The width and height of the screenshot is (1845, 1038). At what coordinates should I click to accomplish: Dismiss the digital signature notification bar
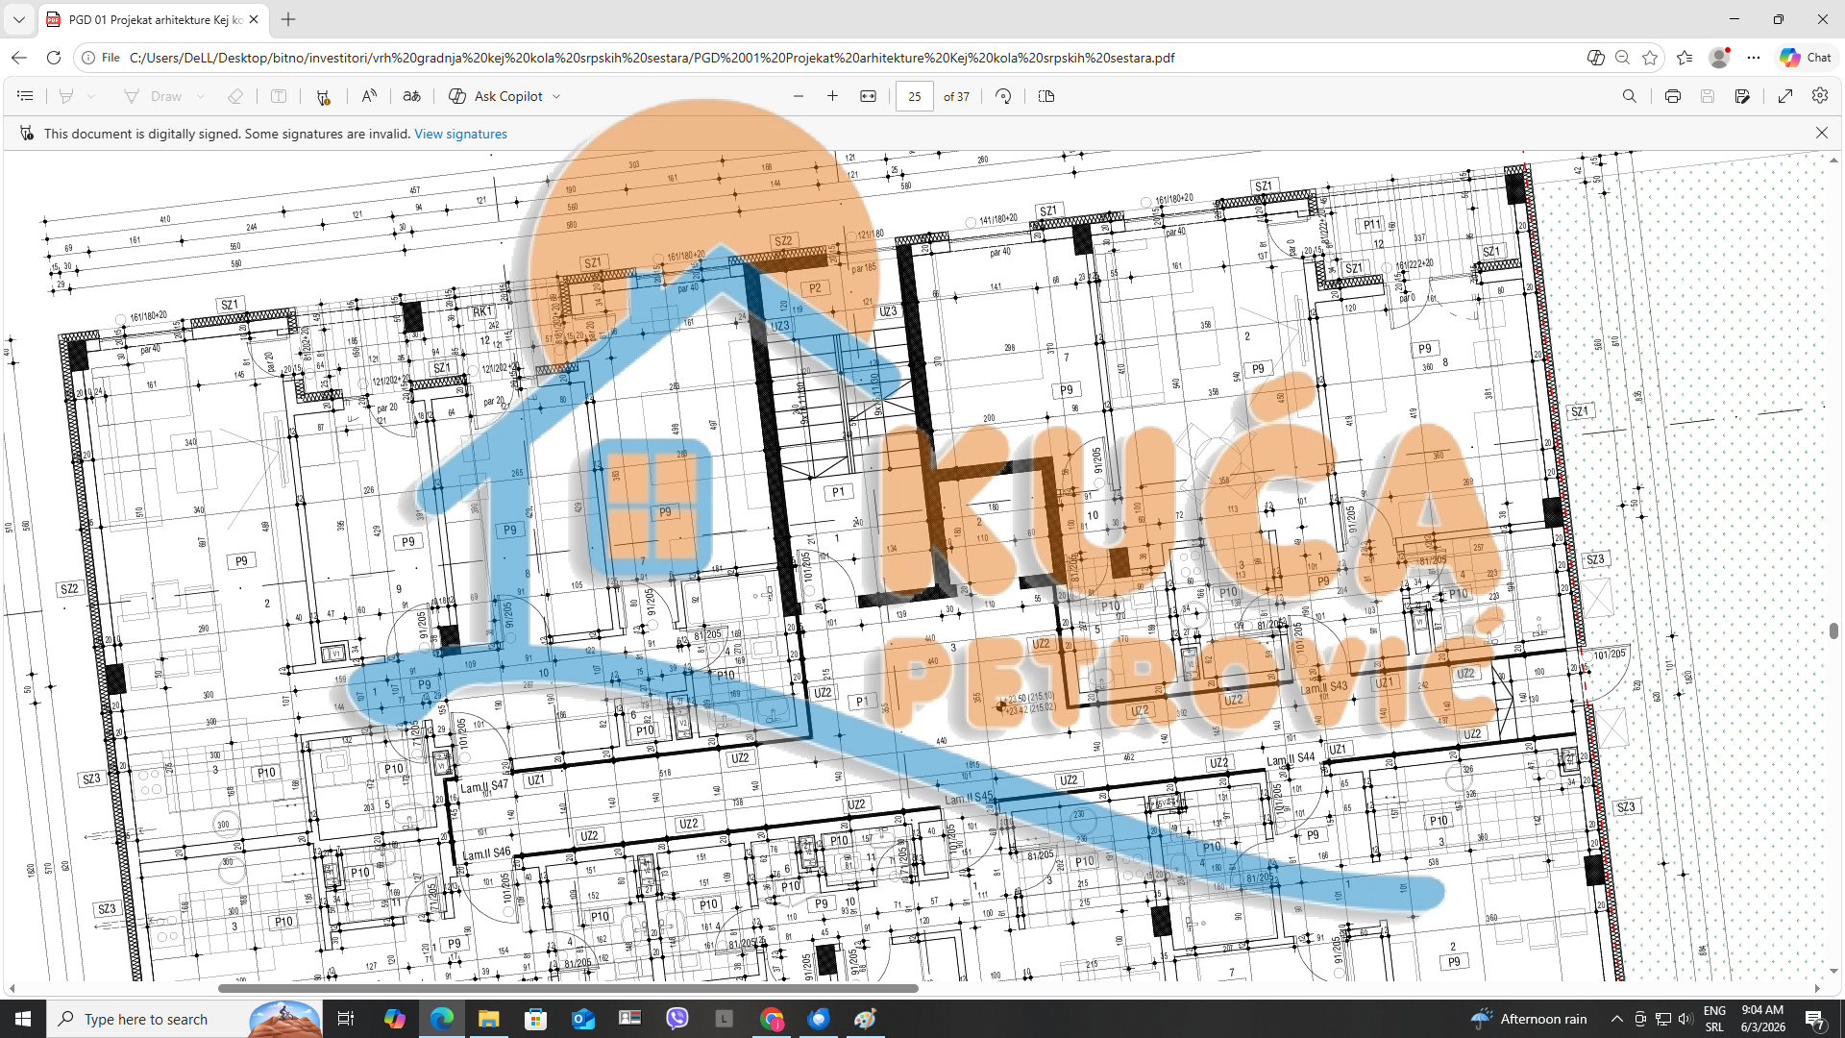[1822, 133]
